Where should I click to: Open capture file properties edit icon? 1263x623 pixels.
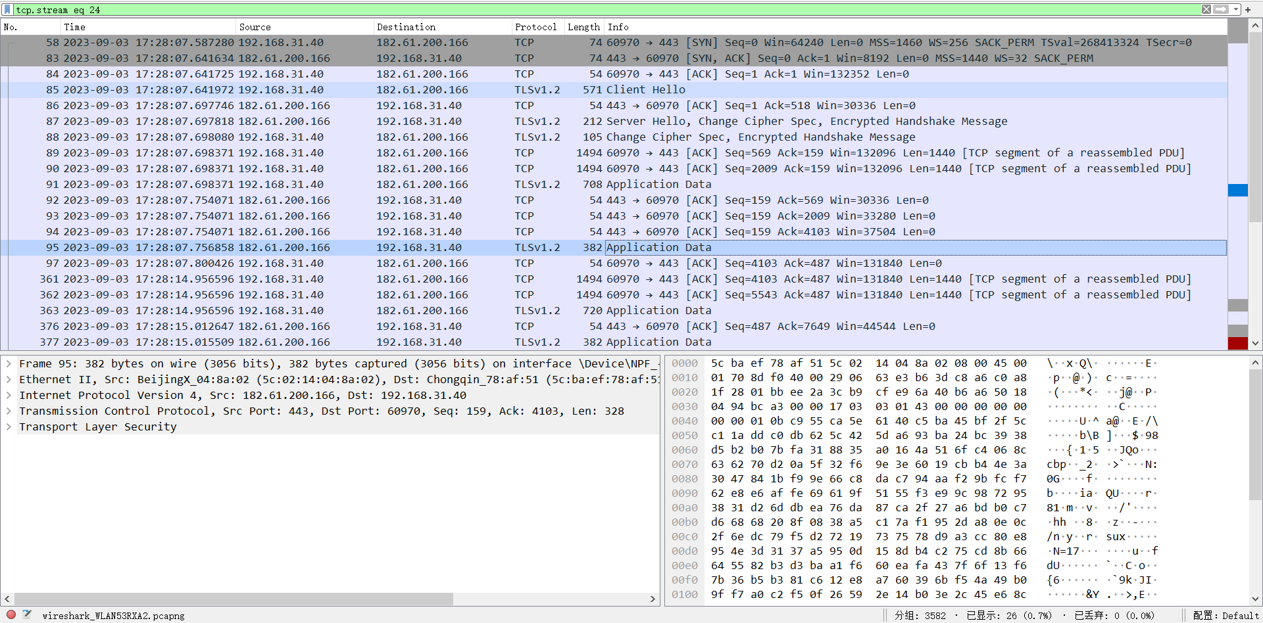(28, 615)
